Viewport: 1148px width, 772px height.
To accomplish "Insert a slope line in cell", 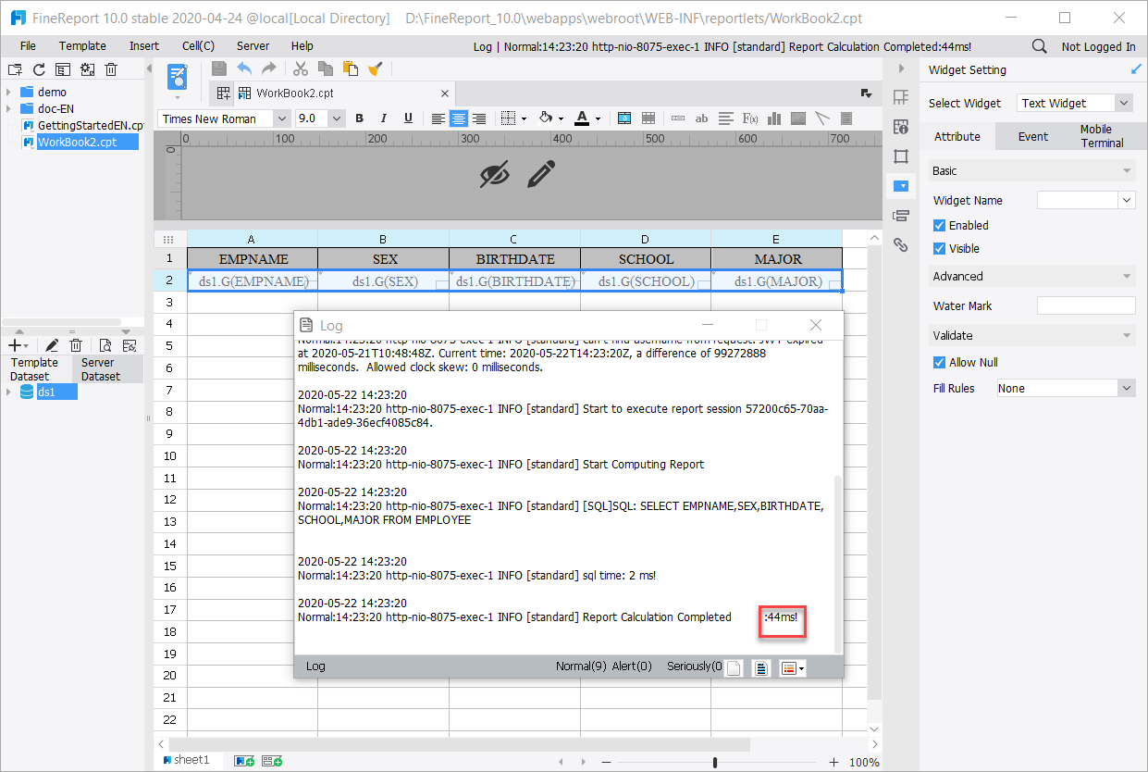I will coord(821,118).
